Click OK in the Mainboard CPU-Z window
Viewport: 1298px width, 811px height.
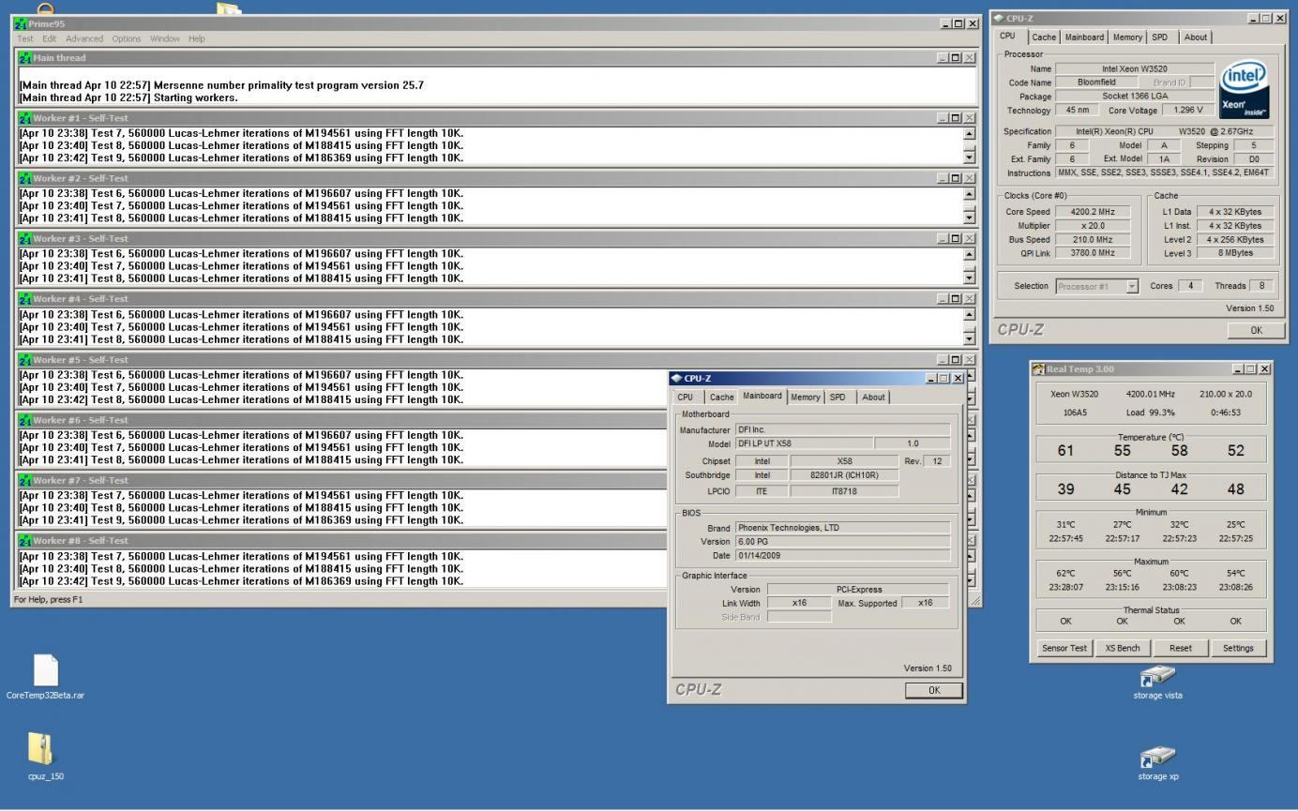[x=933, y=690]
